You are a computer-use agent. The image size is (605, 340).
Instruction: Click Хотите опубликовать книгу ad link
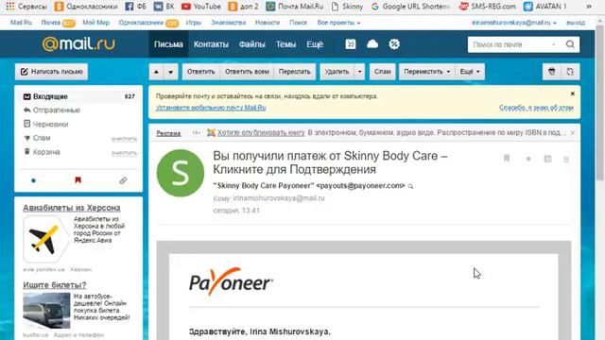261,132
